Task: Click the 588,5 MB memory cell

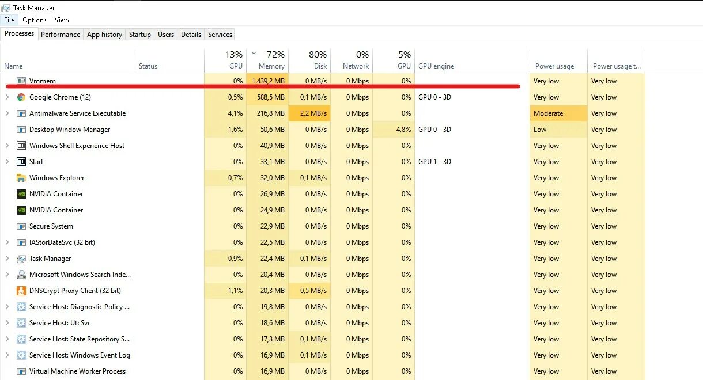Action: tap(267, 97)
